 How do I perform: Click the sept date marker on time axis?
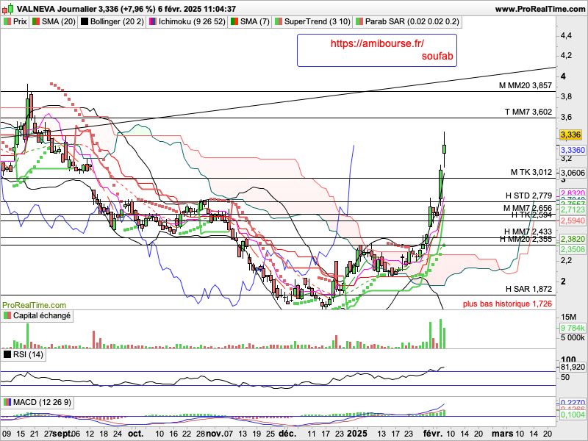tap(62, 434)
